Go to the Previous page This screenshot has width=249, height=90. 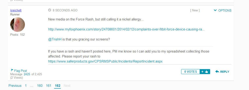pos(15,86)
